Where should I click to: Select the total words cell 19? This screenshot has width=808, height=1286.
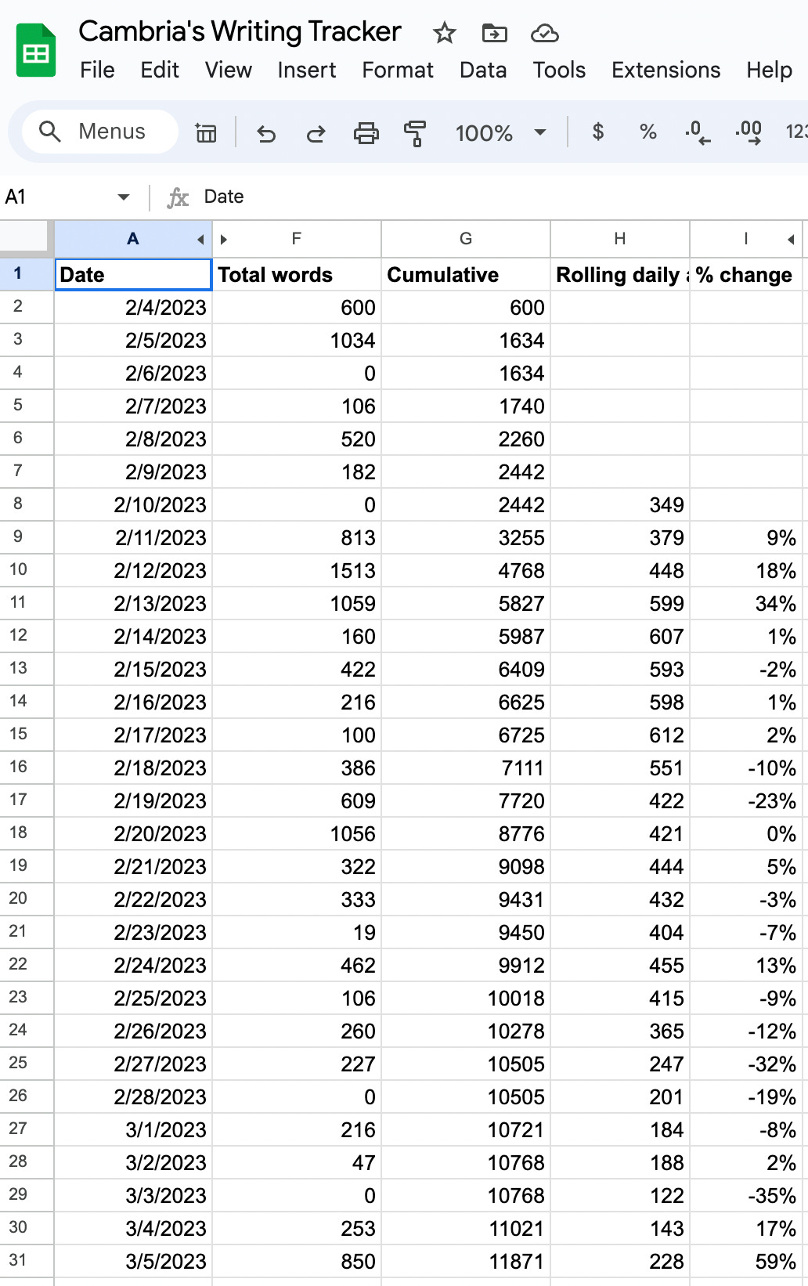297,933
